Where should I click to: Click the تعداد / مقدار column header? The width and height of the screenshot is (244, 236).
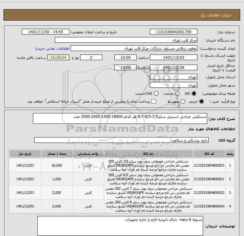(57, 154)
